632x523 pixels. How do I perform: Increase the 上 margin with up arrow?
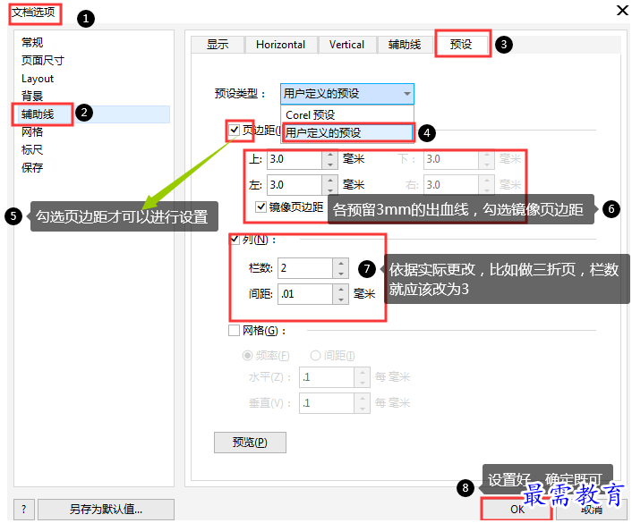click(330, 155)
